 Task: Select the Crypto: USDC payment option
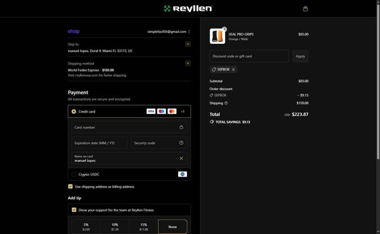74,174
